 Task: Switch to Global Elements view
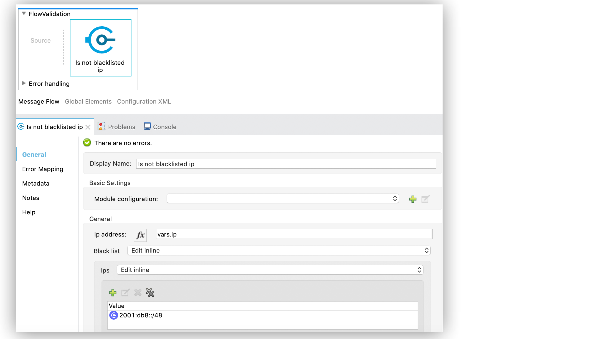point(88,101)
